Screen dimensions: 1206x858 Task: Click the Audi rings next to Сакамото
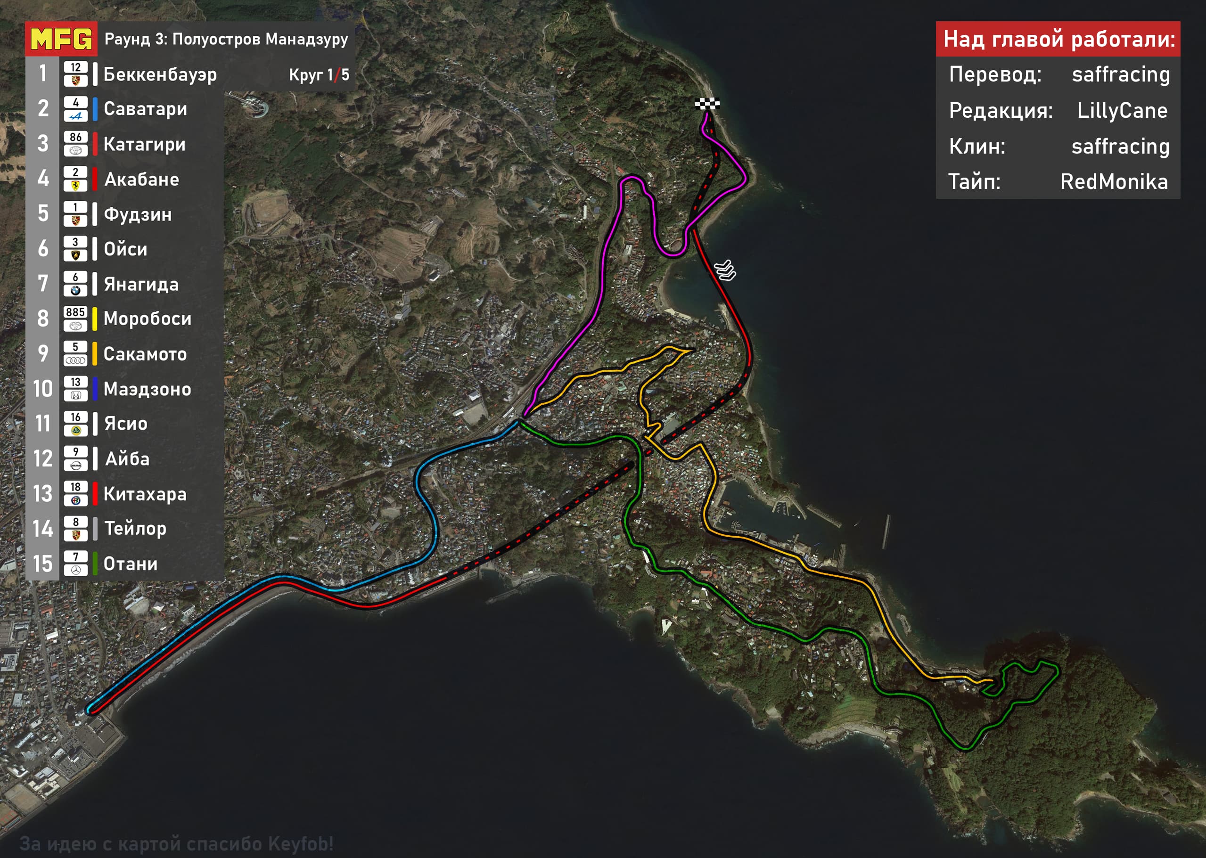click(x=75, y=360)
